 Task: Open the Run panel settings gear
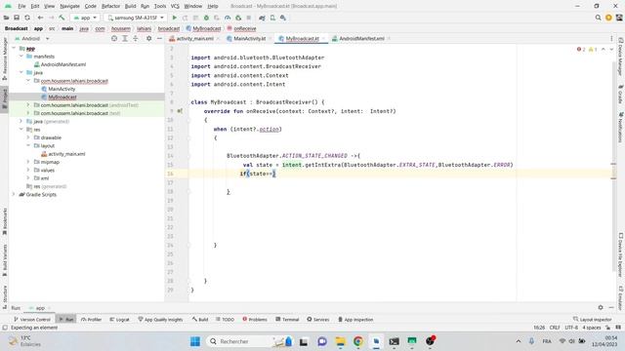pos(601,308)
